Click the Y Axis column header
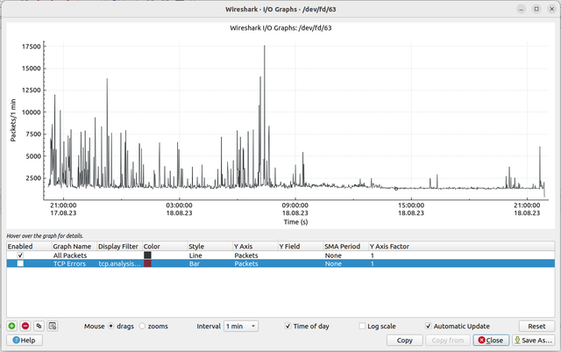Viewport: 561px width, 352px height. point(255,247)
